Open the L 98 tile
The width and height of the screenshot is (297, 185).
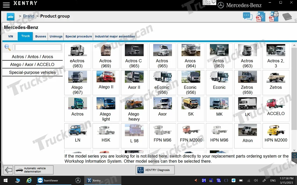pos(134,136)
